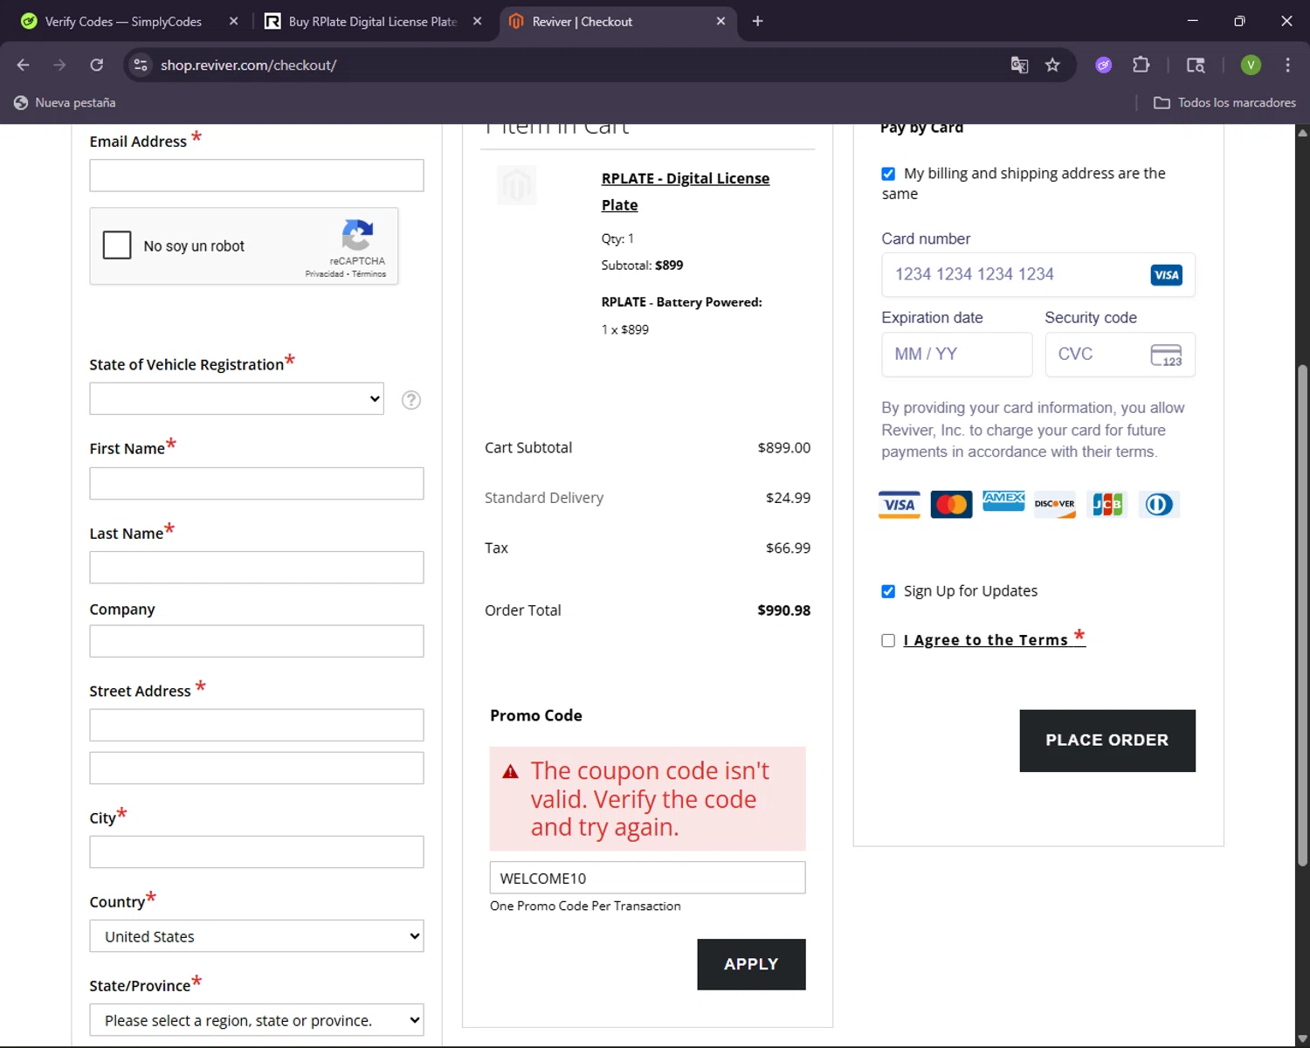Switch to Buy RPlate Digital License Plate tab
Viewport: 1310px width, 1048px height.
tap(374, 21)
